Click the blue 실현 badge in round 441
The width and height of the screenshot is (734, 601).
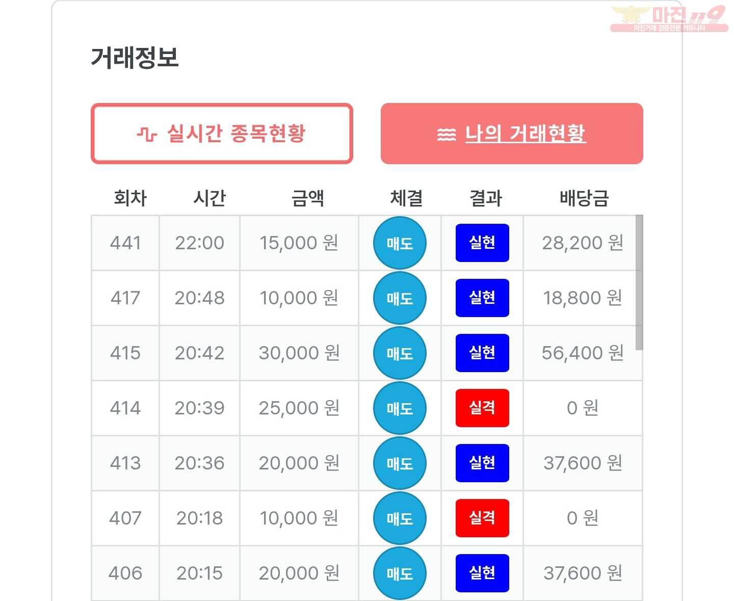pyautogui.click(x=482, y=243)
